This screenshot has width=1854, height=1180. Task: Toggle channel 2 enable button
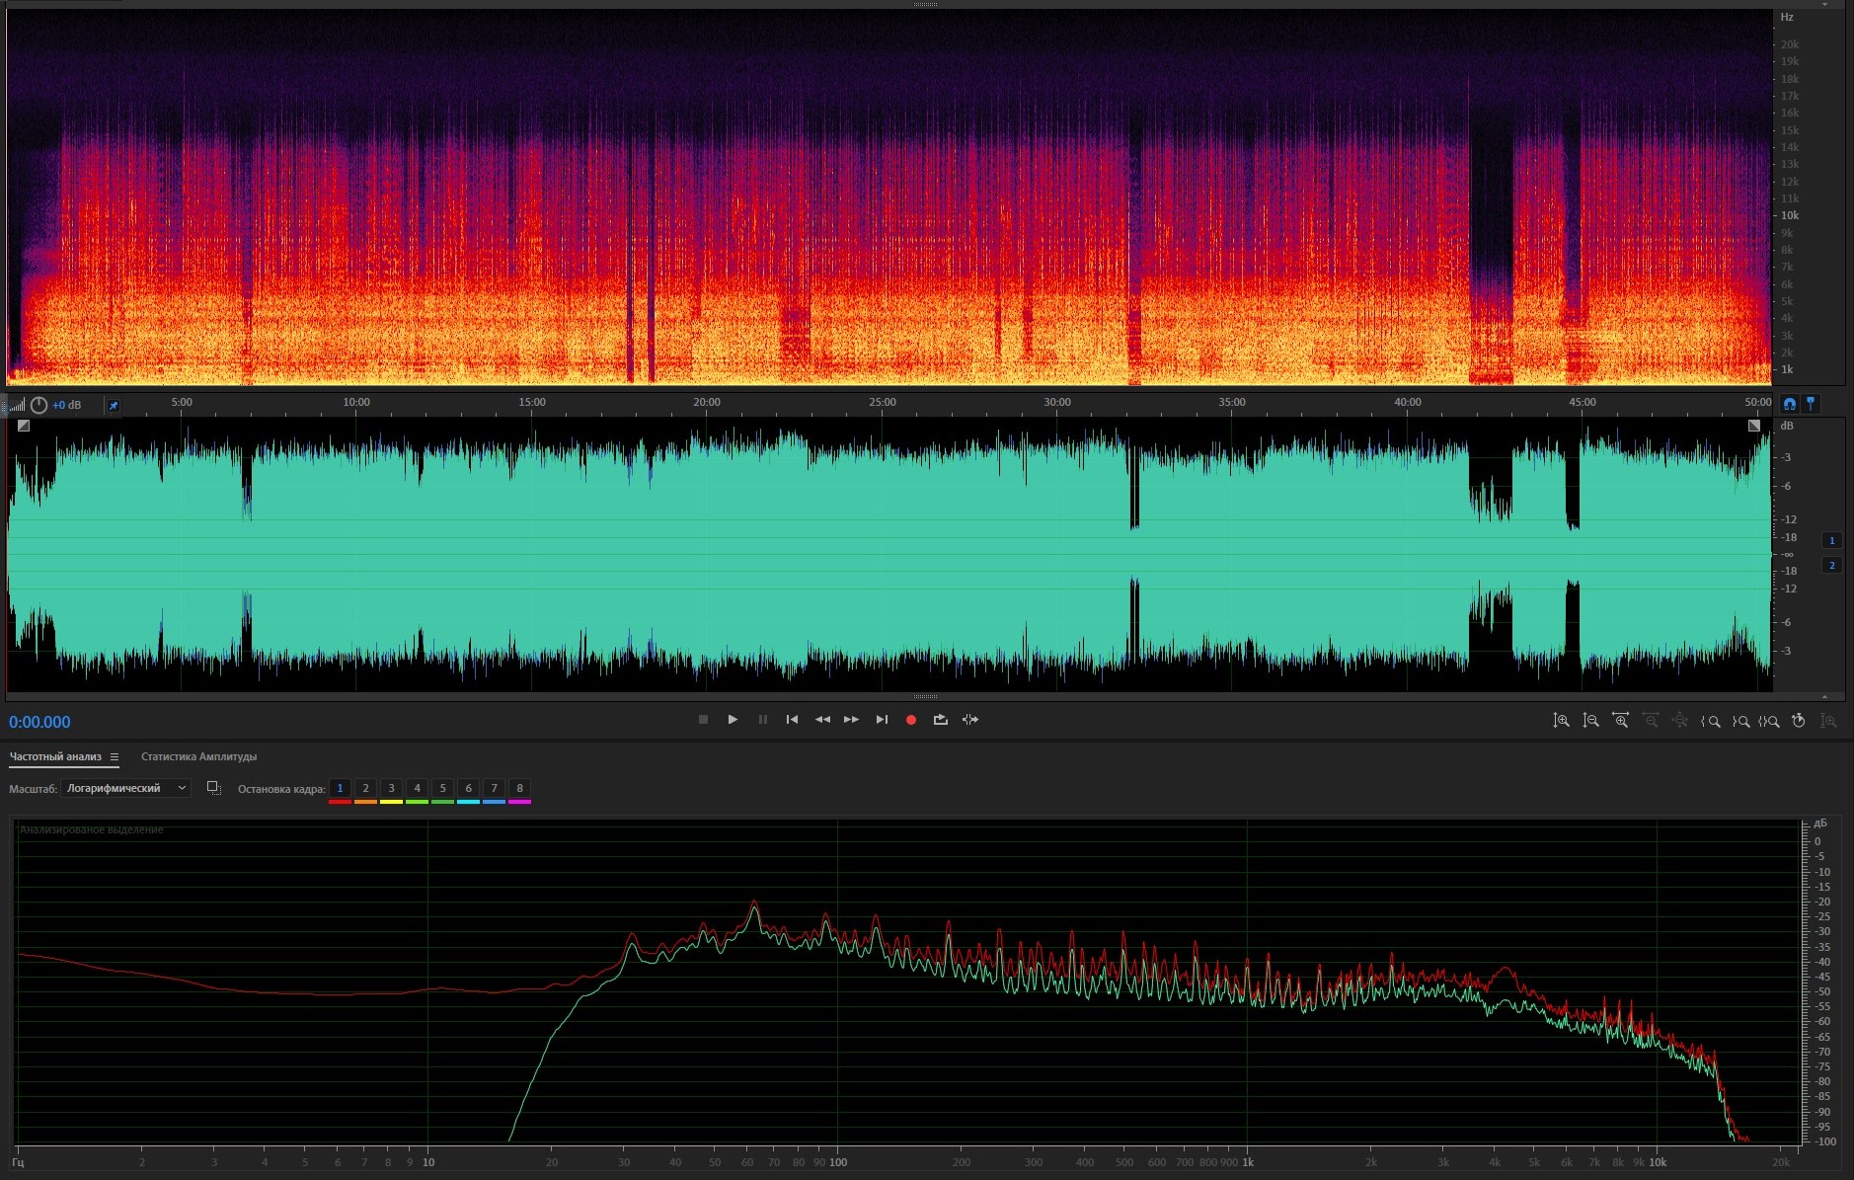pos(1832,565)
